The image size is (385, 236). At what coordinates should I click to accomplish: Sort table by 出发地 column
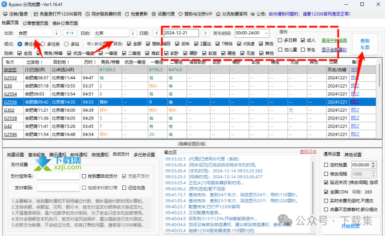click(x=35, y=62)
